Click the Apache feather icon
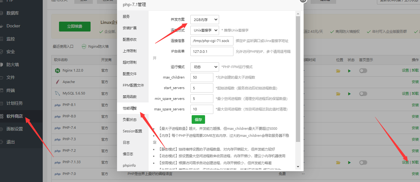This screenshot has height=182, width=420. point(58,82)
